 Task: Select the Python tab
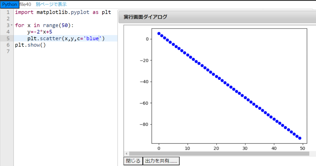pyautogui.click(x=10, y=4)
